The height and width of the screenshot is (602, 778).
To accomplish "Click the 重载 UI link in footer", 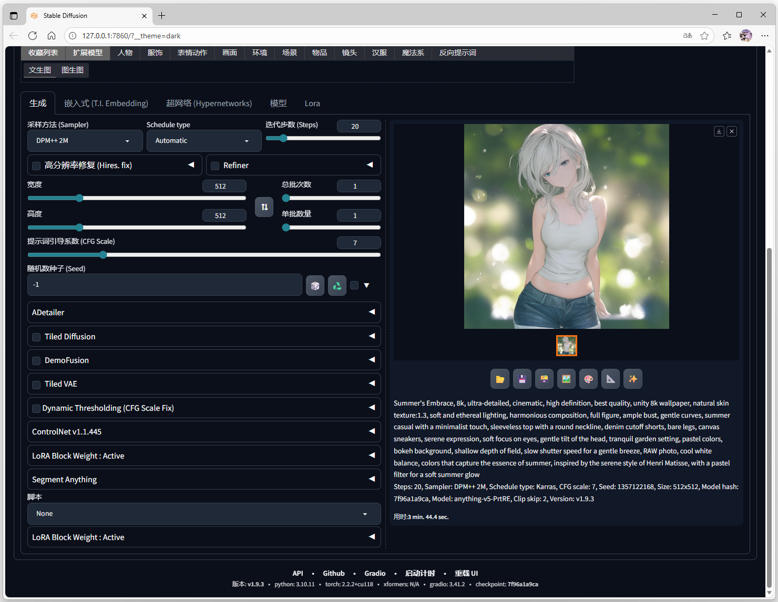I will point(466,573).
